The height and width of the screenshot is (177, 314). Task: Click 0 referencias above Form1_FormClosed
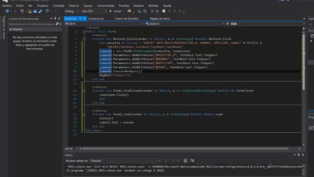click(99, 87)
